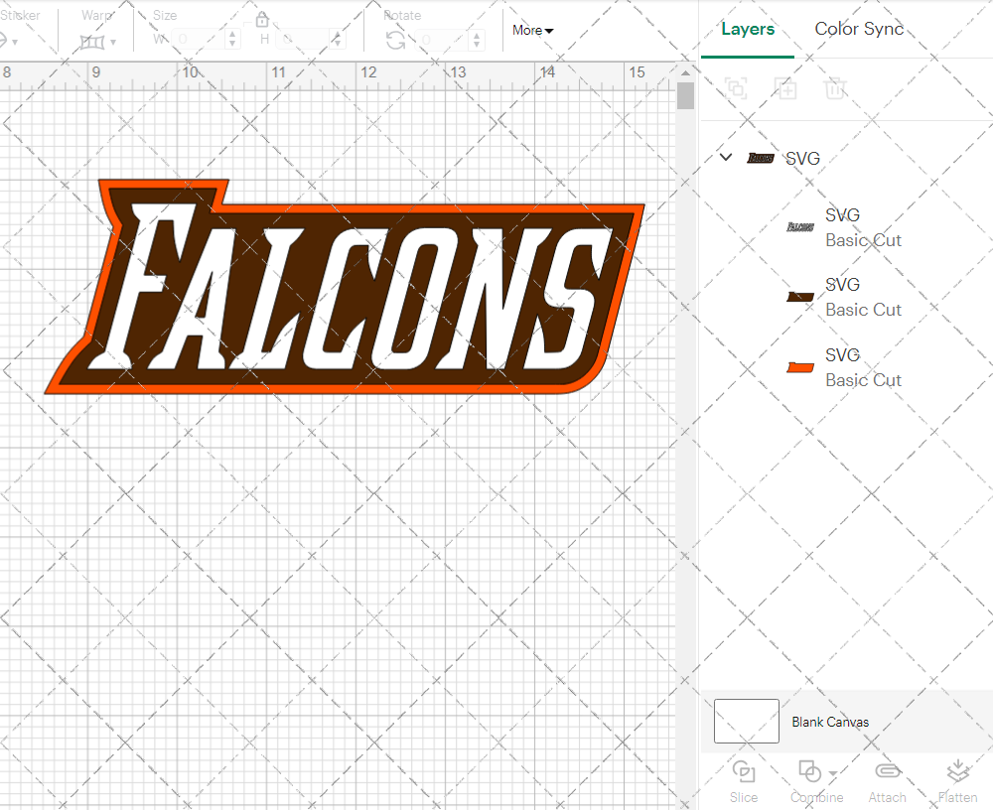
Task: Click the Group icon in the Layers panel
Action: pos(736,88)
